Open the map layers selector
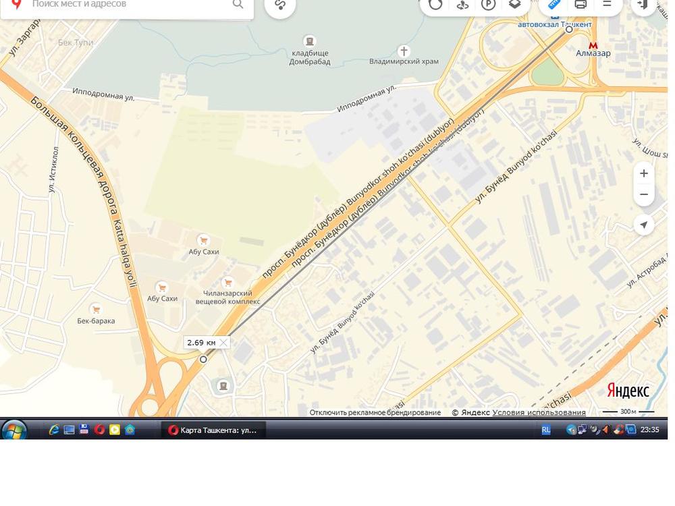 514,4
